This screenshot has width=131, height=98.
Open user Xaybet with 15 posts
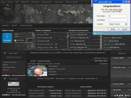pos(78,44)
